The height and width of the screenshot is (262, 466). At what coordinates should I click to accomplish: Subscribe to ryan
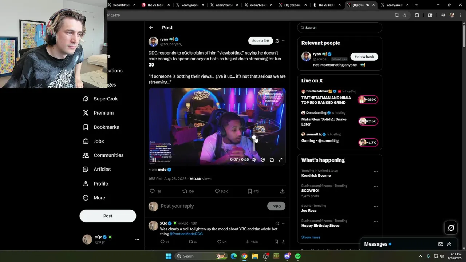pos(260,41)
